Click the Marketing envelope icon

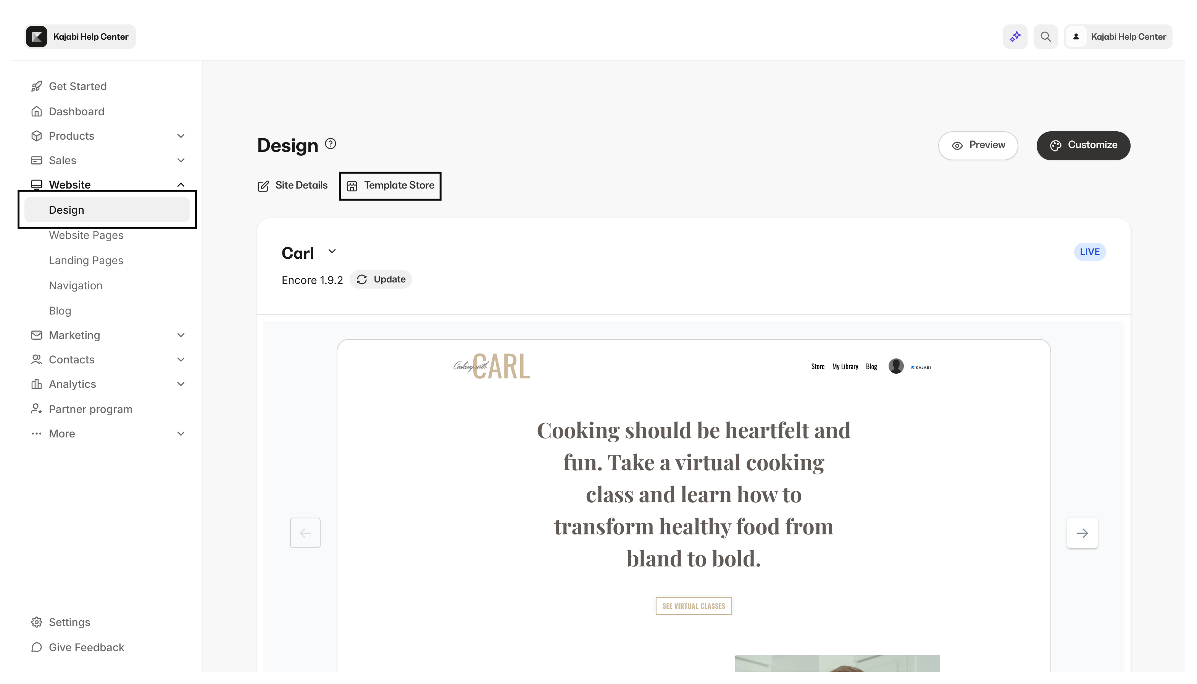(x=37, y=335)
